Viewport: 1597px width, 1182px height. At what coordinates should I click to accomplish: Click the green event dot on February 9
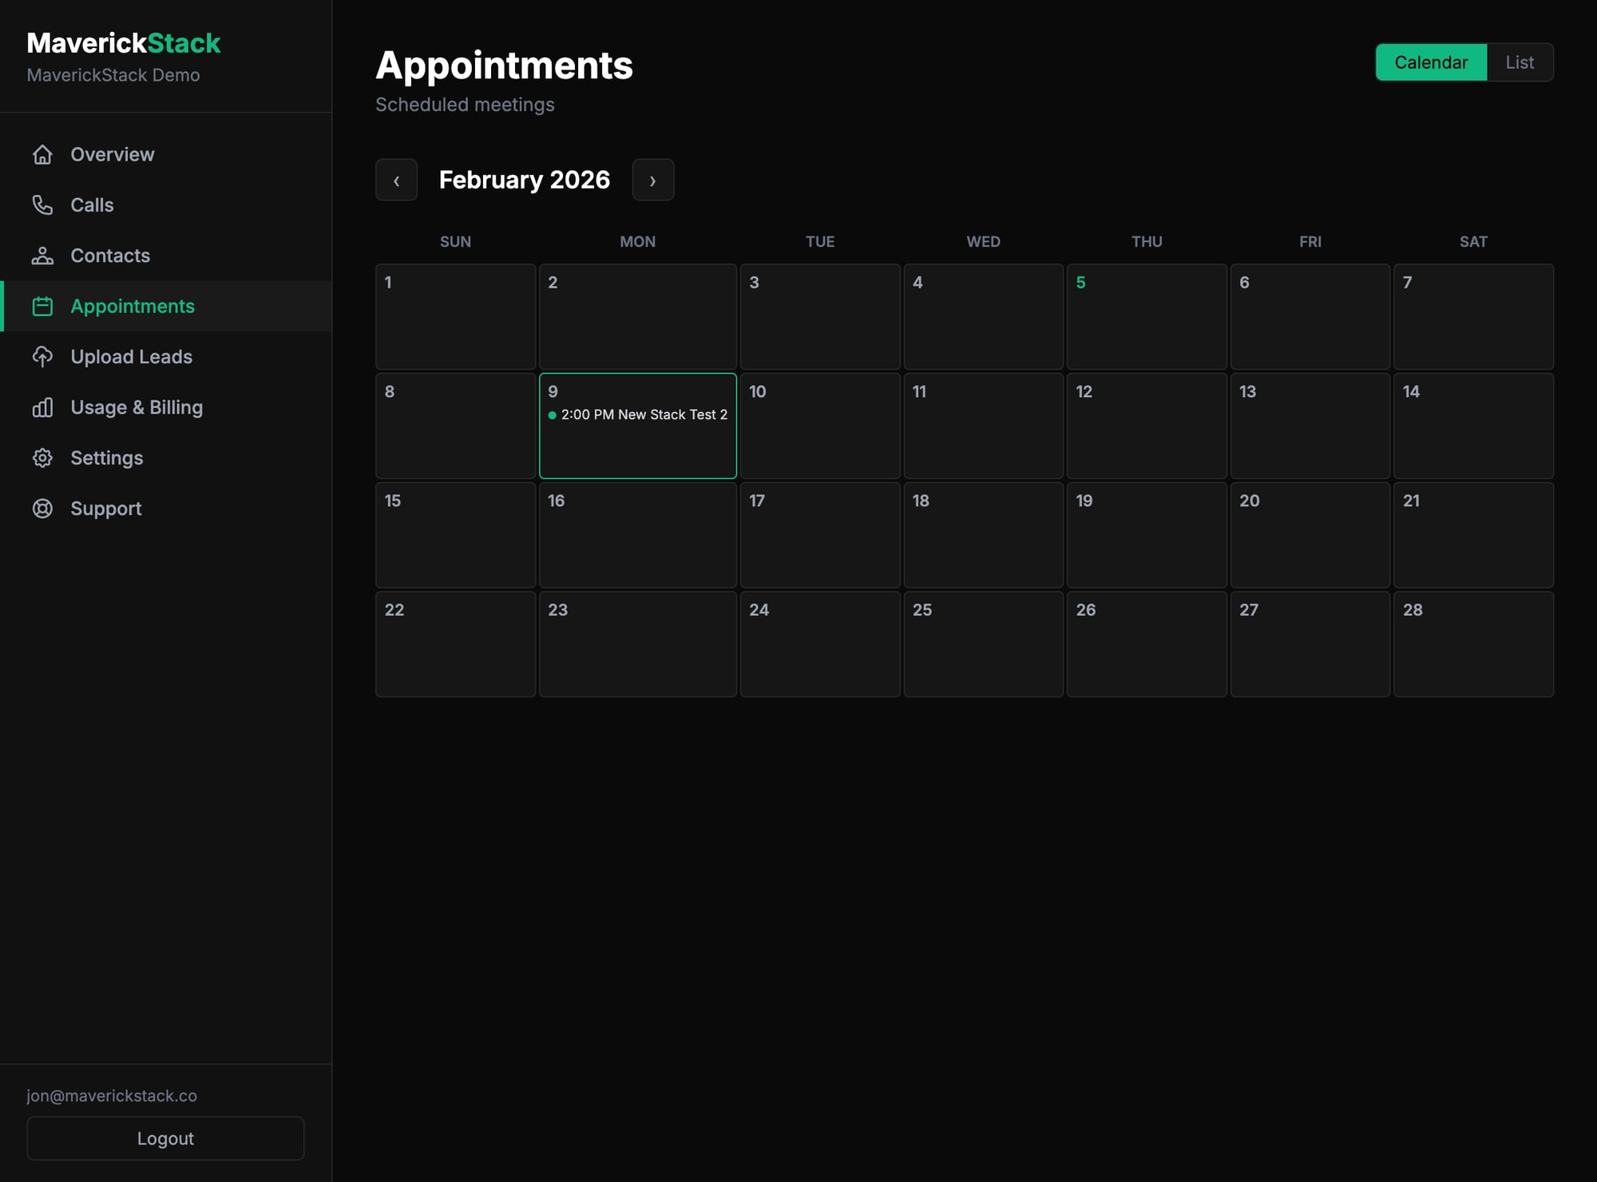coord(552,415)
